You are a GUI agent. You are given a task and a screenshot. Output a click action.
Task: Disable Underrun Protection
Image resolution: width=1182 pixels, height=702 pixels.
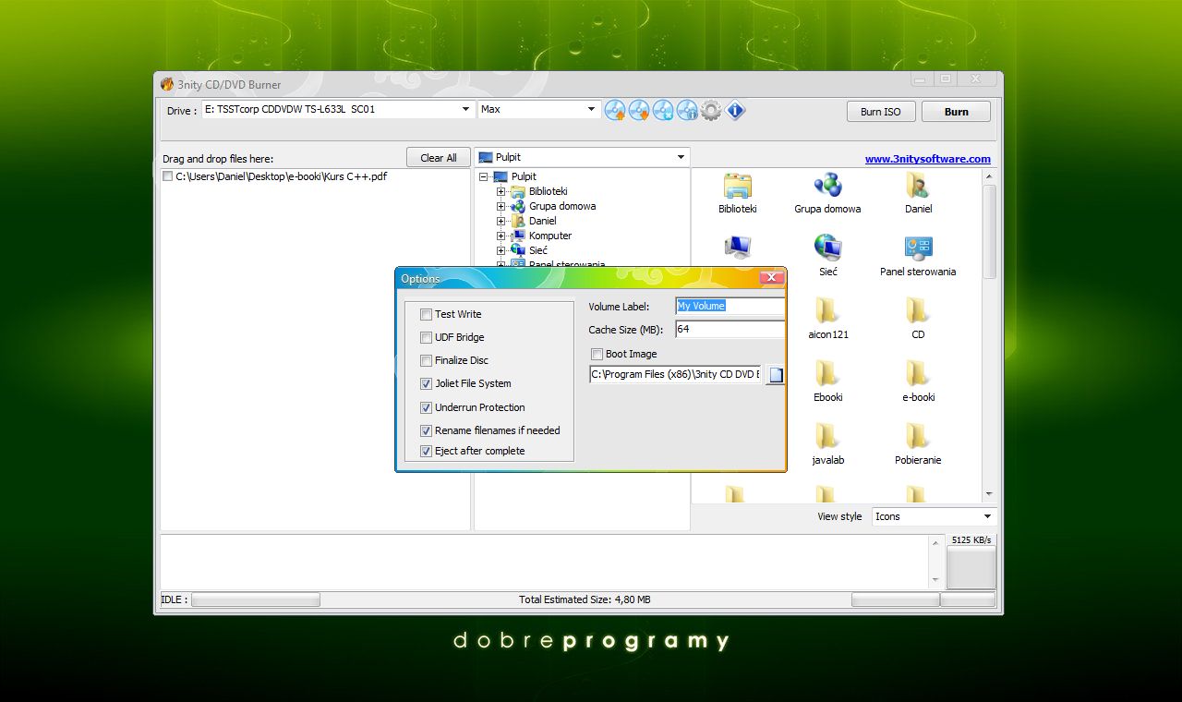(426, 407)
